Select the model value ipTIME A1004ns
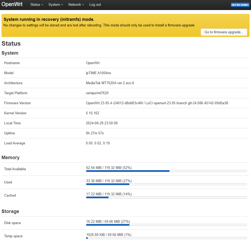251x242 pixels. click(x=98, y=73)
